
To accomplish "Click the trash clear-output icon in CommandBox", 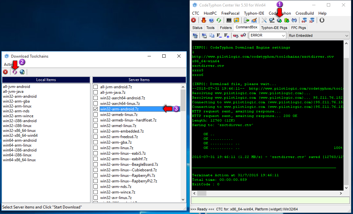I will [195, 36].
